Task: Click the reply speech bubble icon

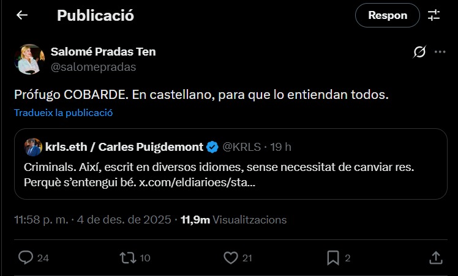Action: pyautogui.click(x=26, y=258)
